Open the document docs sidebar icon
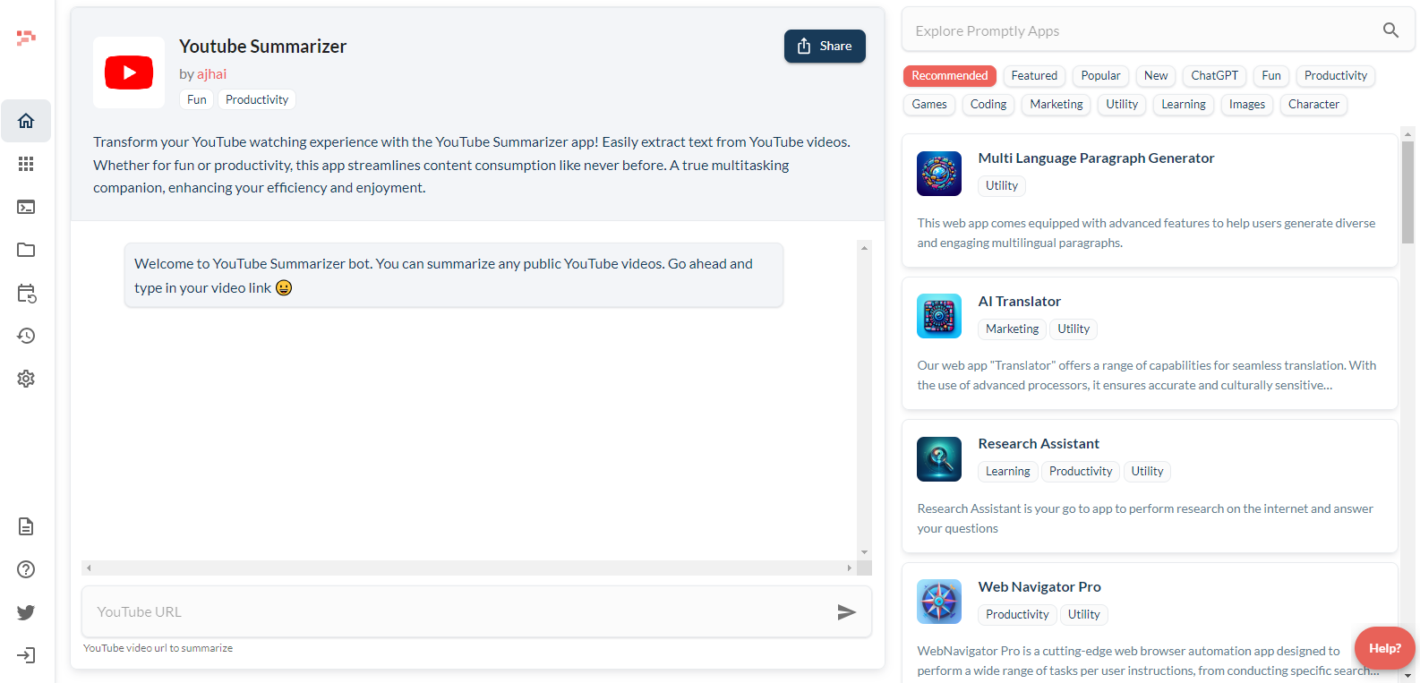Image resolution: width=1420 pixels, height=683 pixels. click(x=26, y=526)
